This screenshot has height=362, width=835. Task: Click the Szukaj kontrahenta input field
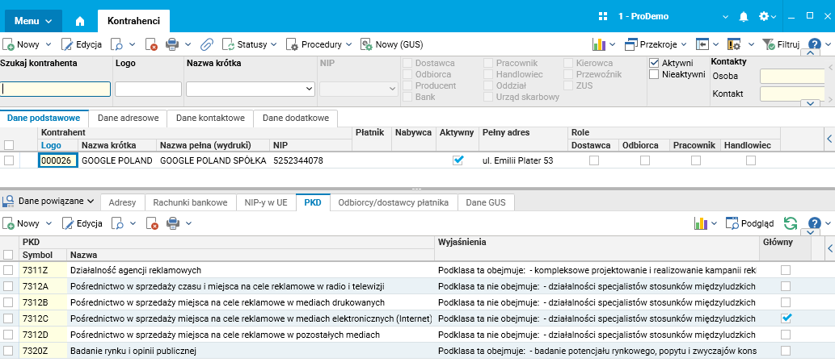[x=56, y=89]
